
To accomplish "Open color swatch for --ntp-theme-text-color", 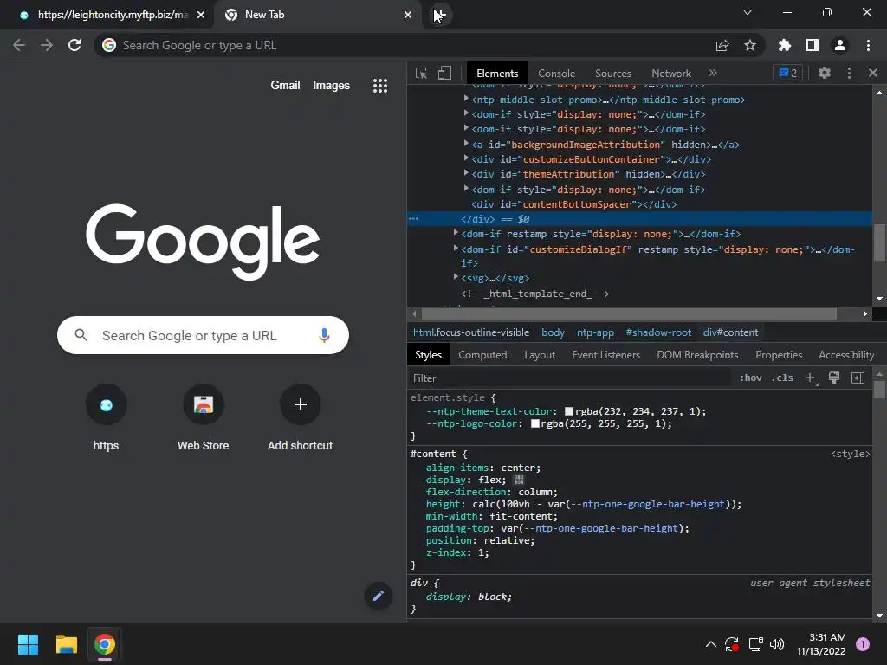I will click(569, 411).
